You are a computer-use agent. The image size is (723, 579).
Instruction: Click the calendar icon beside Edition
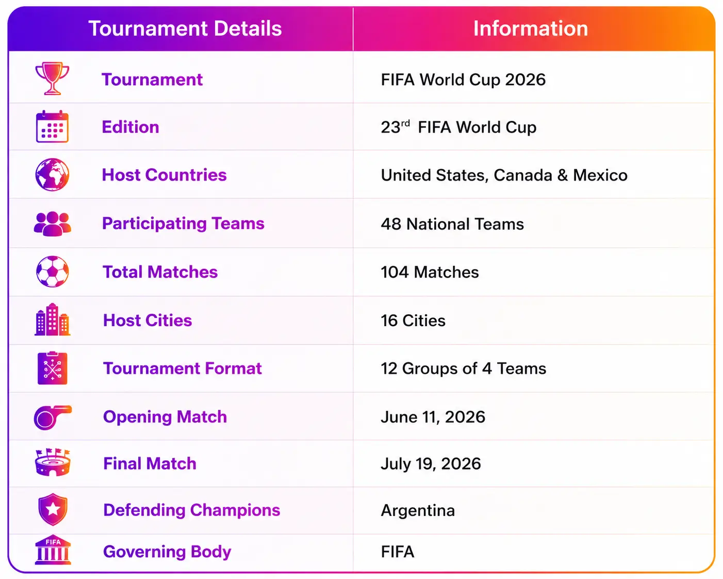pos(52,126)
